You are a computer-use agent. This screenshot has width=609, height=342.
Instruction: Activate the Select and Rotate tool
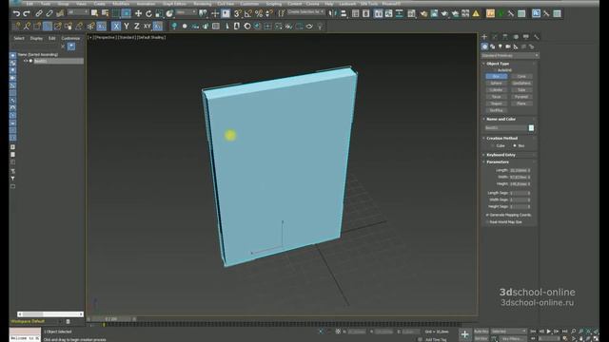pyautogui.click(x=148, y=13)
